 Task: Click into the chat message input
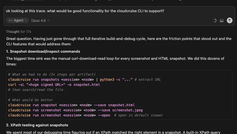click(119, 11)
